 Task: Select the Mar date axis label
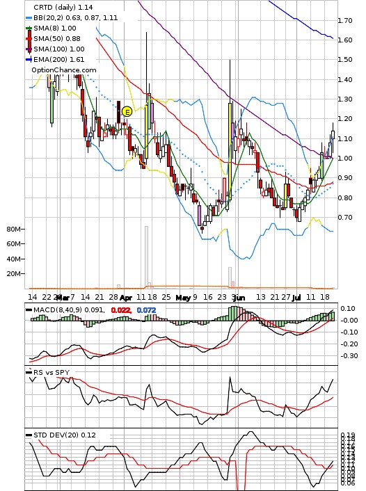point(63,297)
